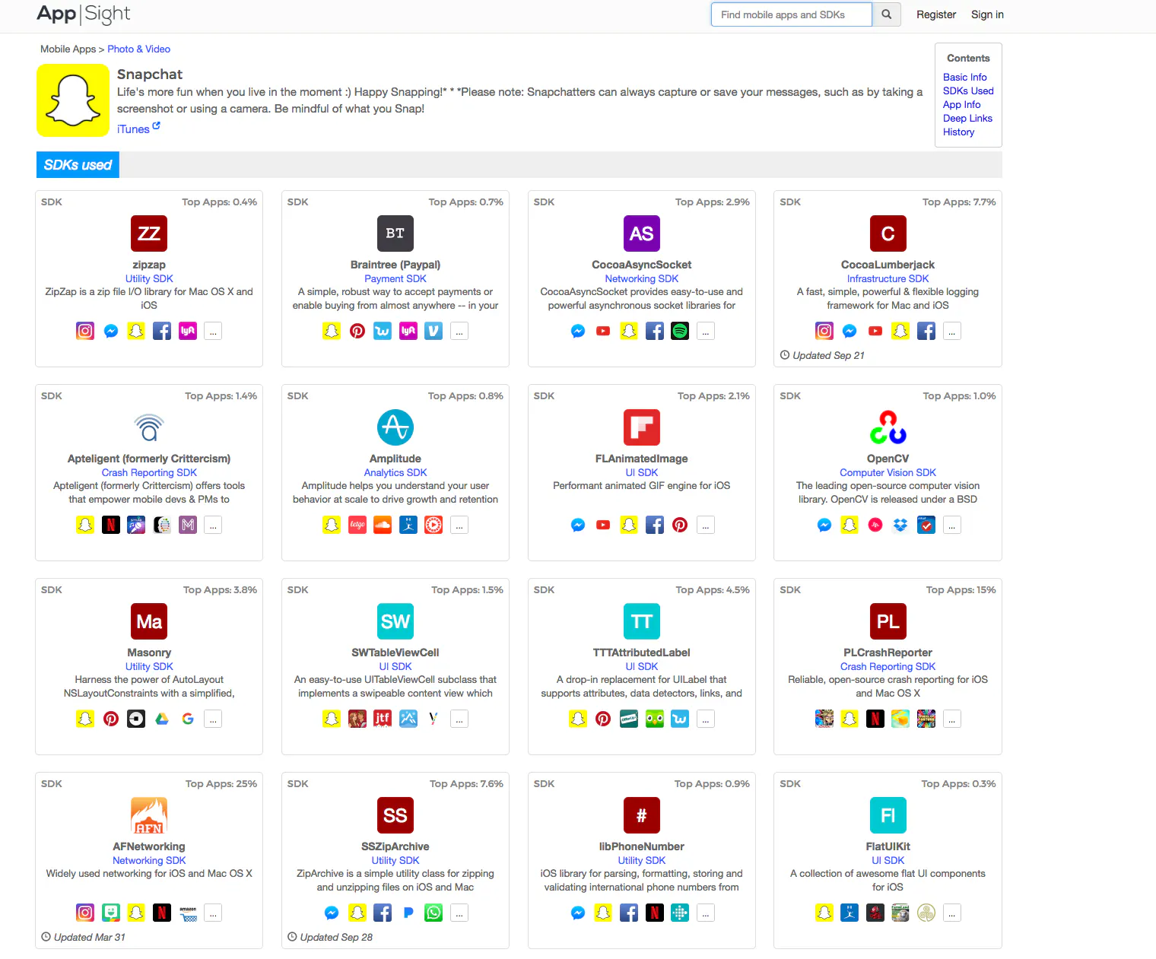Expand more apps in OpenCV card
Viewport: 1156px width, 959px height.
pyautogui.click(x=952, y=525)
